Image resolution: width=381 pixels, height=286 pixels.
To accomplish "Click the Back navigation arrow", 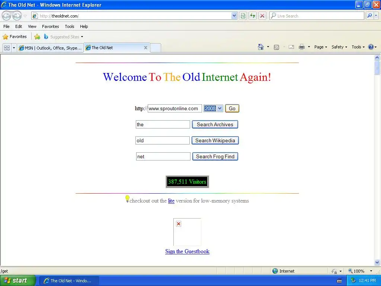I will [x=7, y=16].
